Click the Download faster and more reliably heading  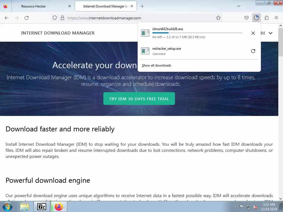pyautogui.click(x=60, y=129)
